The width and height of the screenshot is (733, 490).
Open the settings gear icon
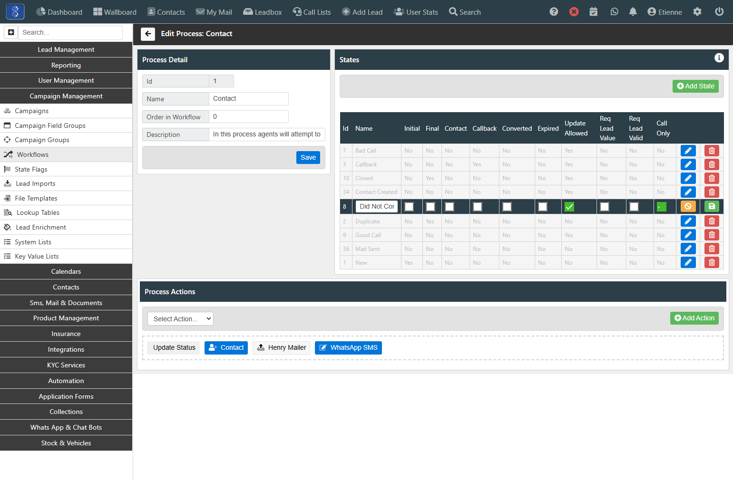(697, 12)
